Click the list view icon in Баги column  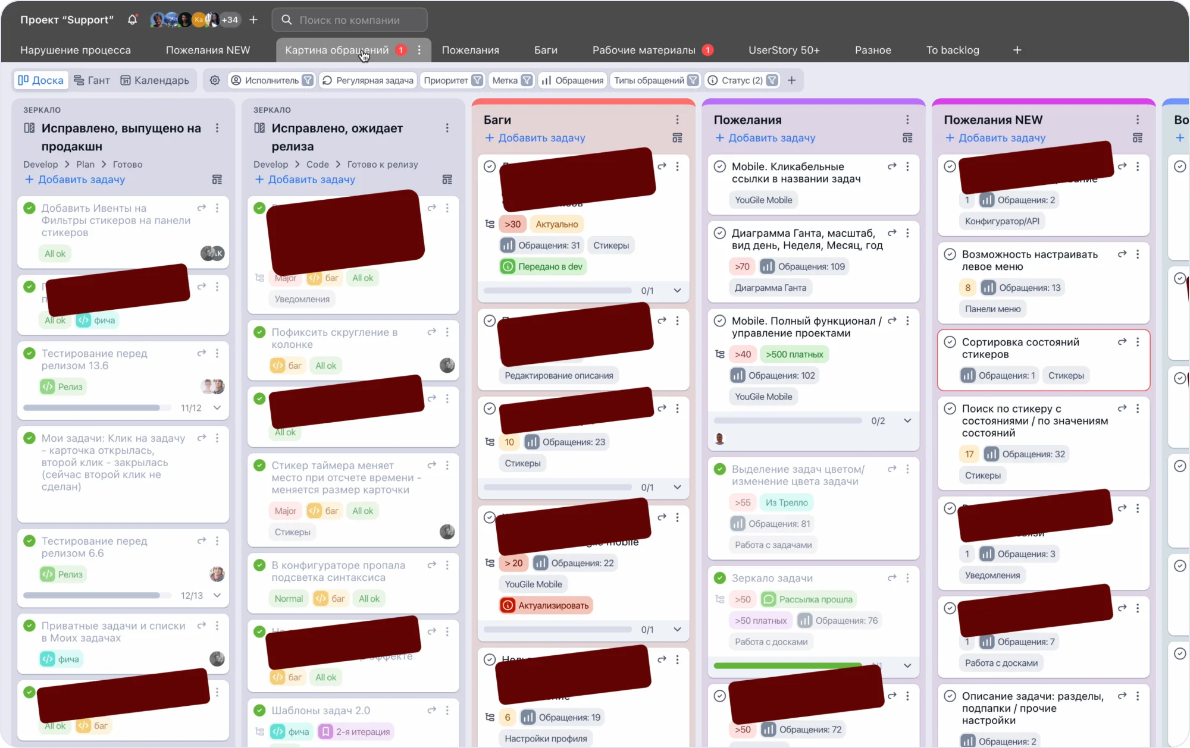click(677, 138)
